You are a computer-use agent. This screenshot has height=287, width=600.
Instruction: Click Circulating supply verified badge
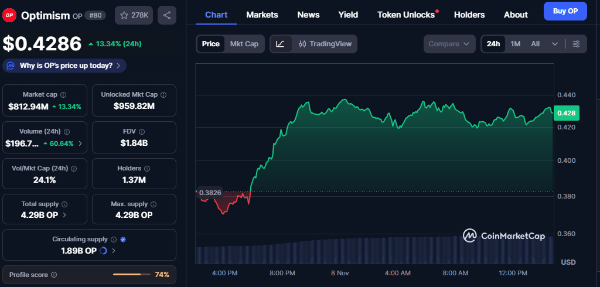tap(123, 240)
